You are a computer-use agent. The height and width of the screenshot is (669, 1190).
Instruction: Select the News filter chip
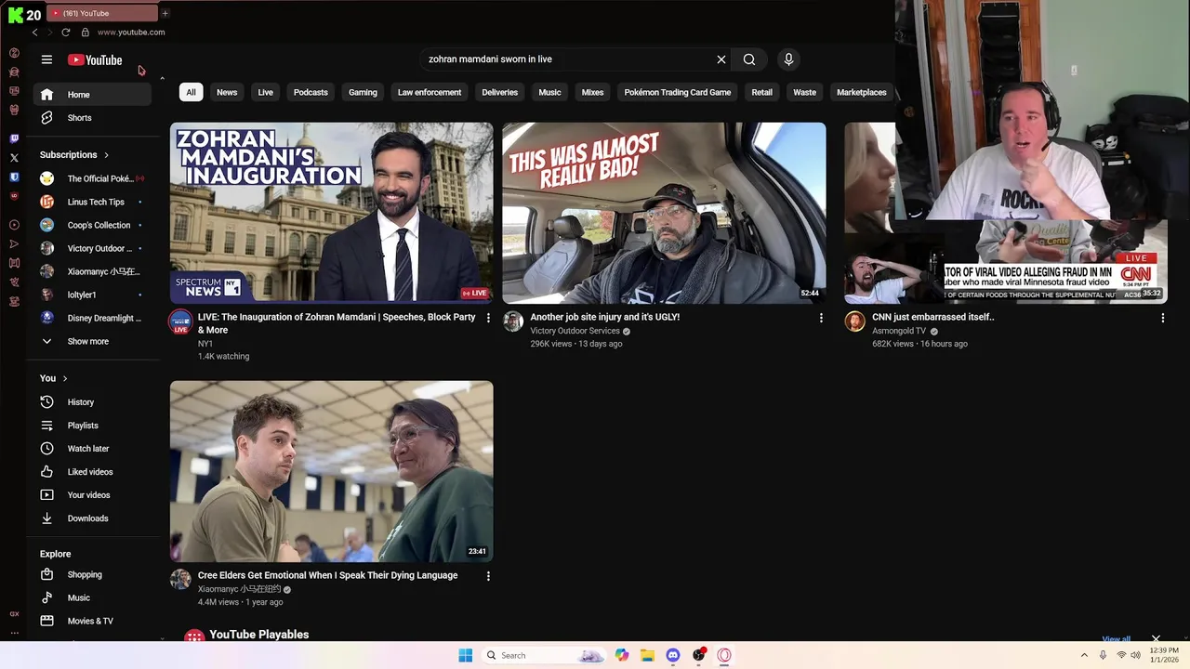[227, 93]
